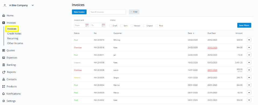Open actions dropdown for INV-20-0004
The image size is (258, 105).
(249, 85)
